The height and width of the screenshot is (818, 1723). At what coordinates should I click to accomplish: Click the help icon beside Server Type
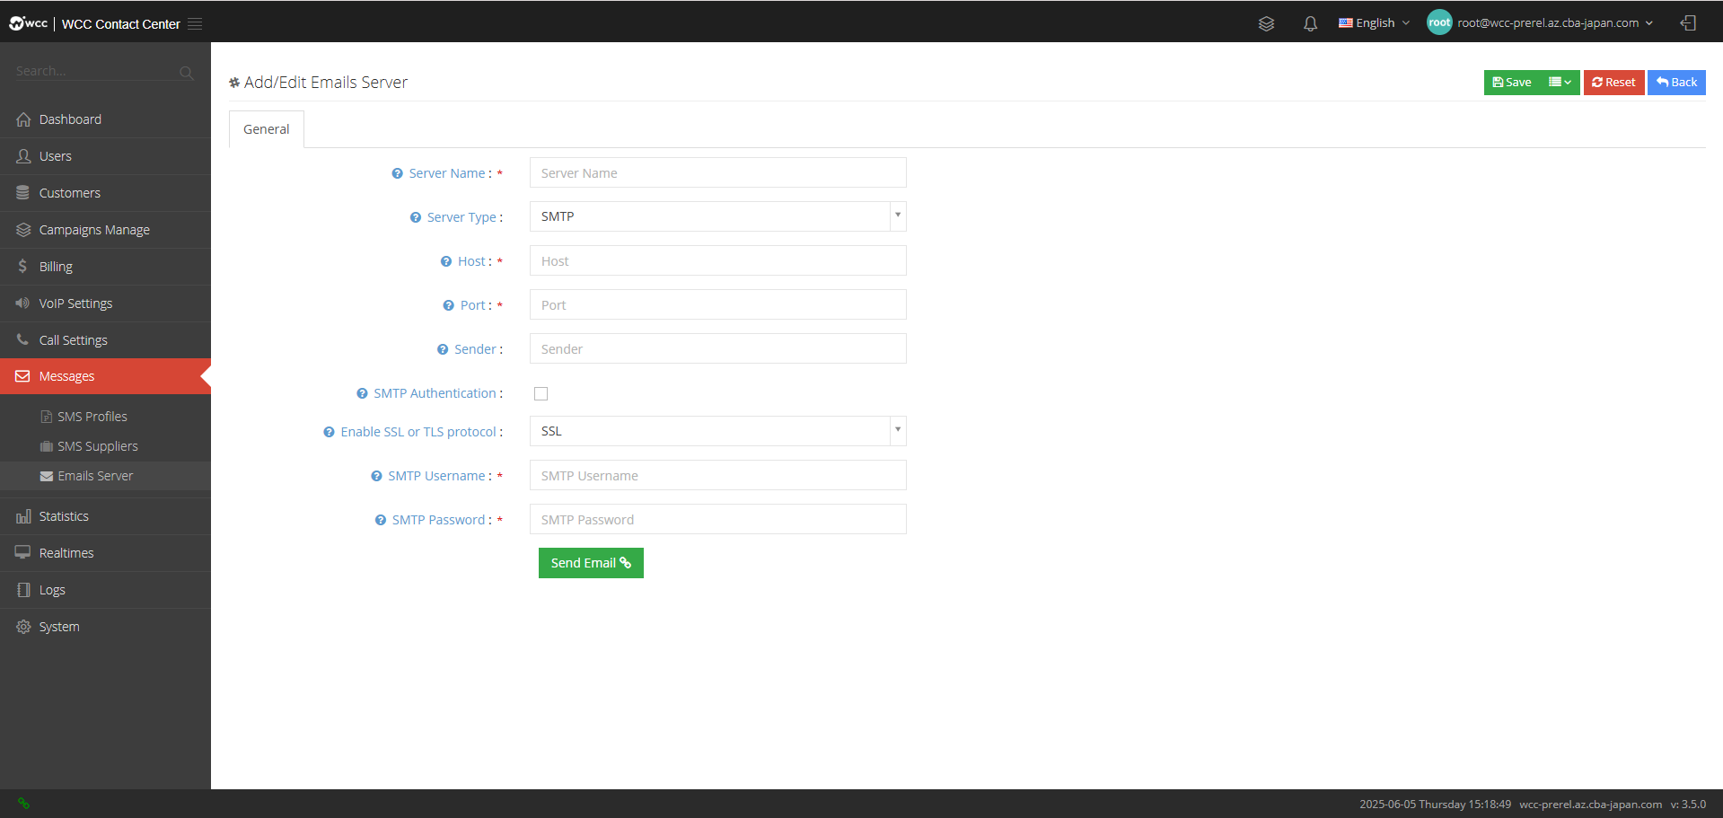415,217
